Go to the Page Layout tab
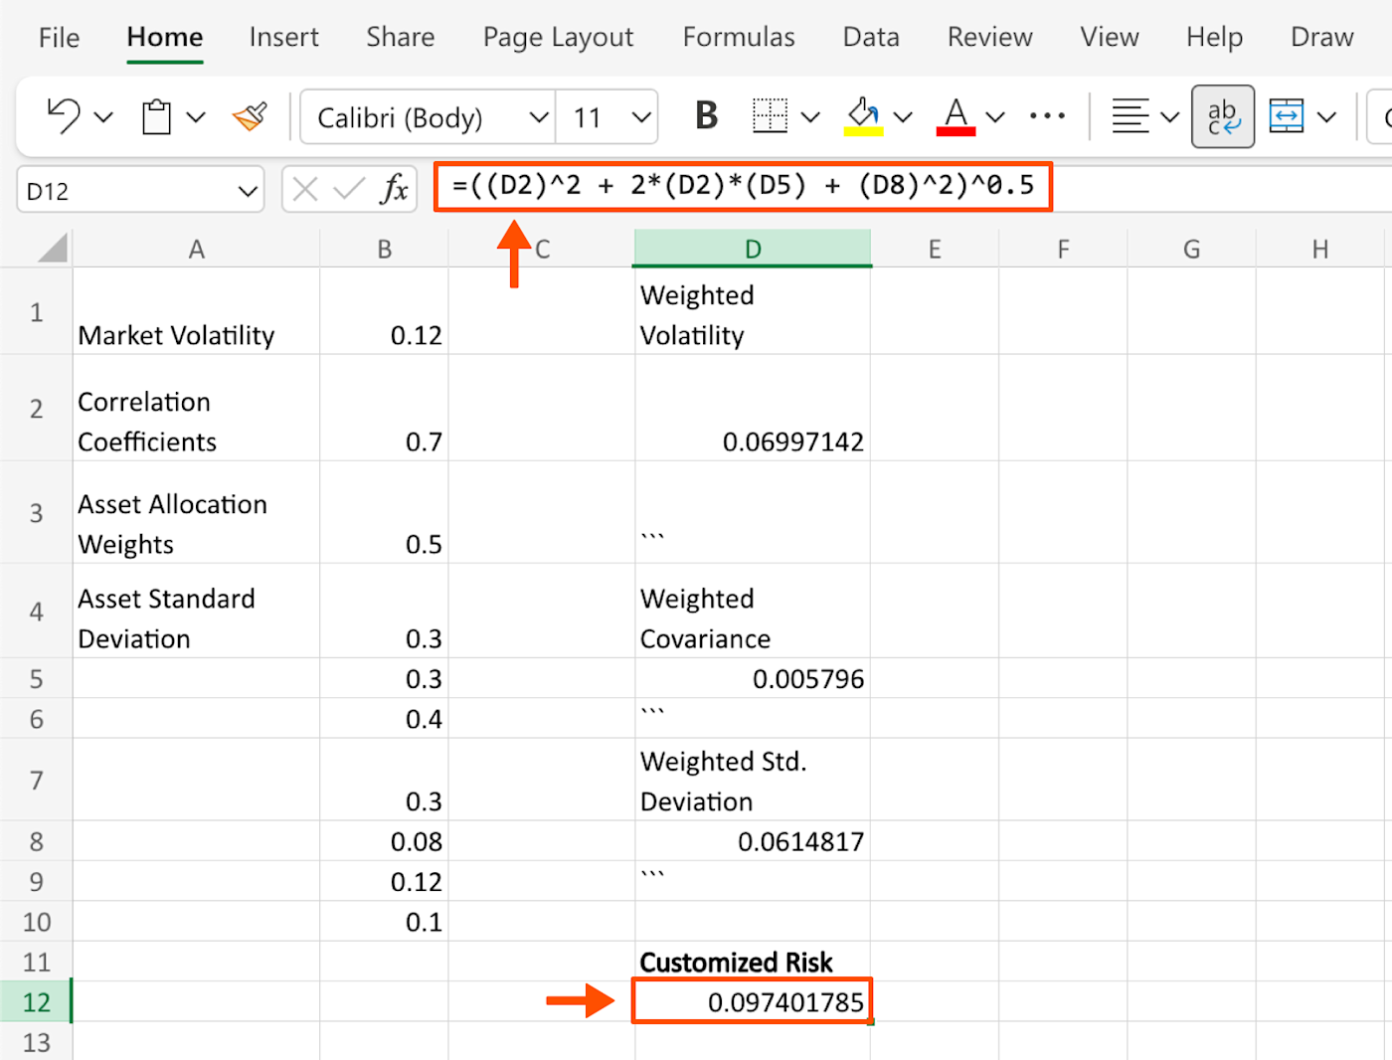 558,38
